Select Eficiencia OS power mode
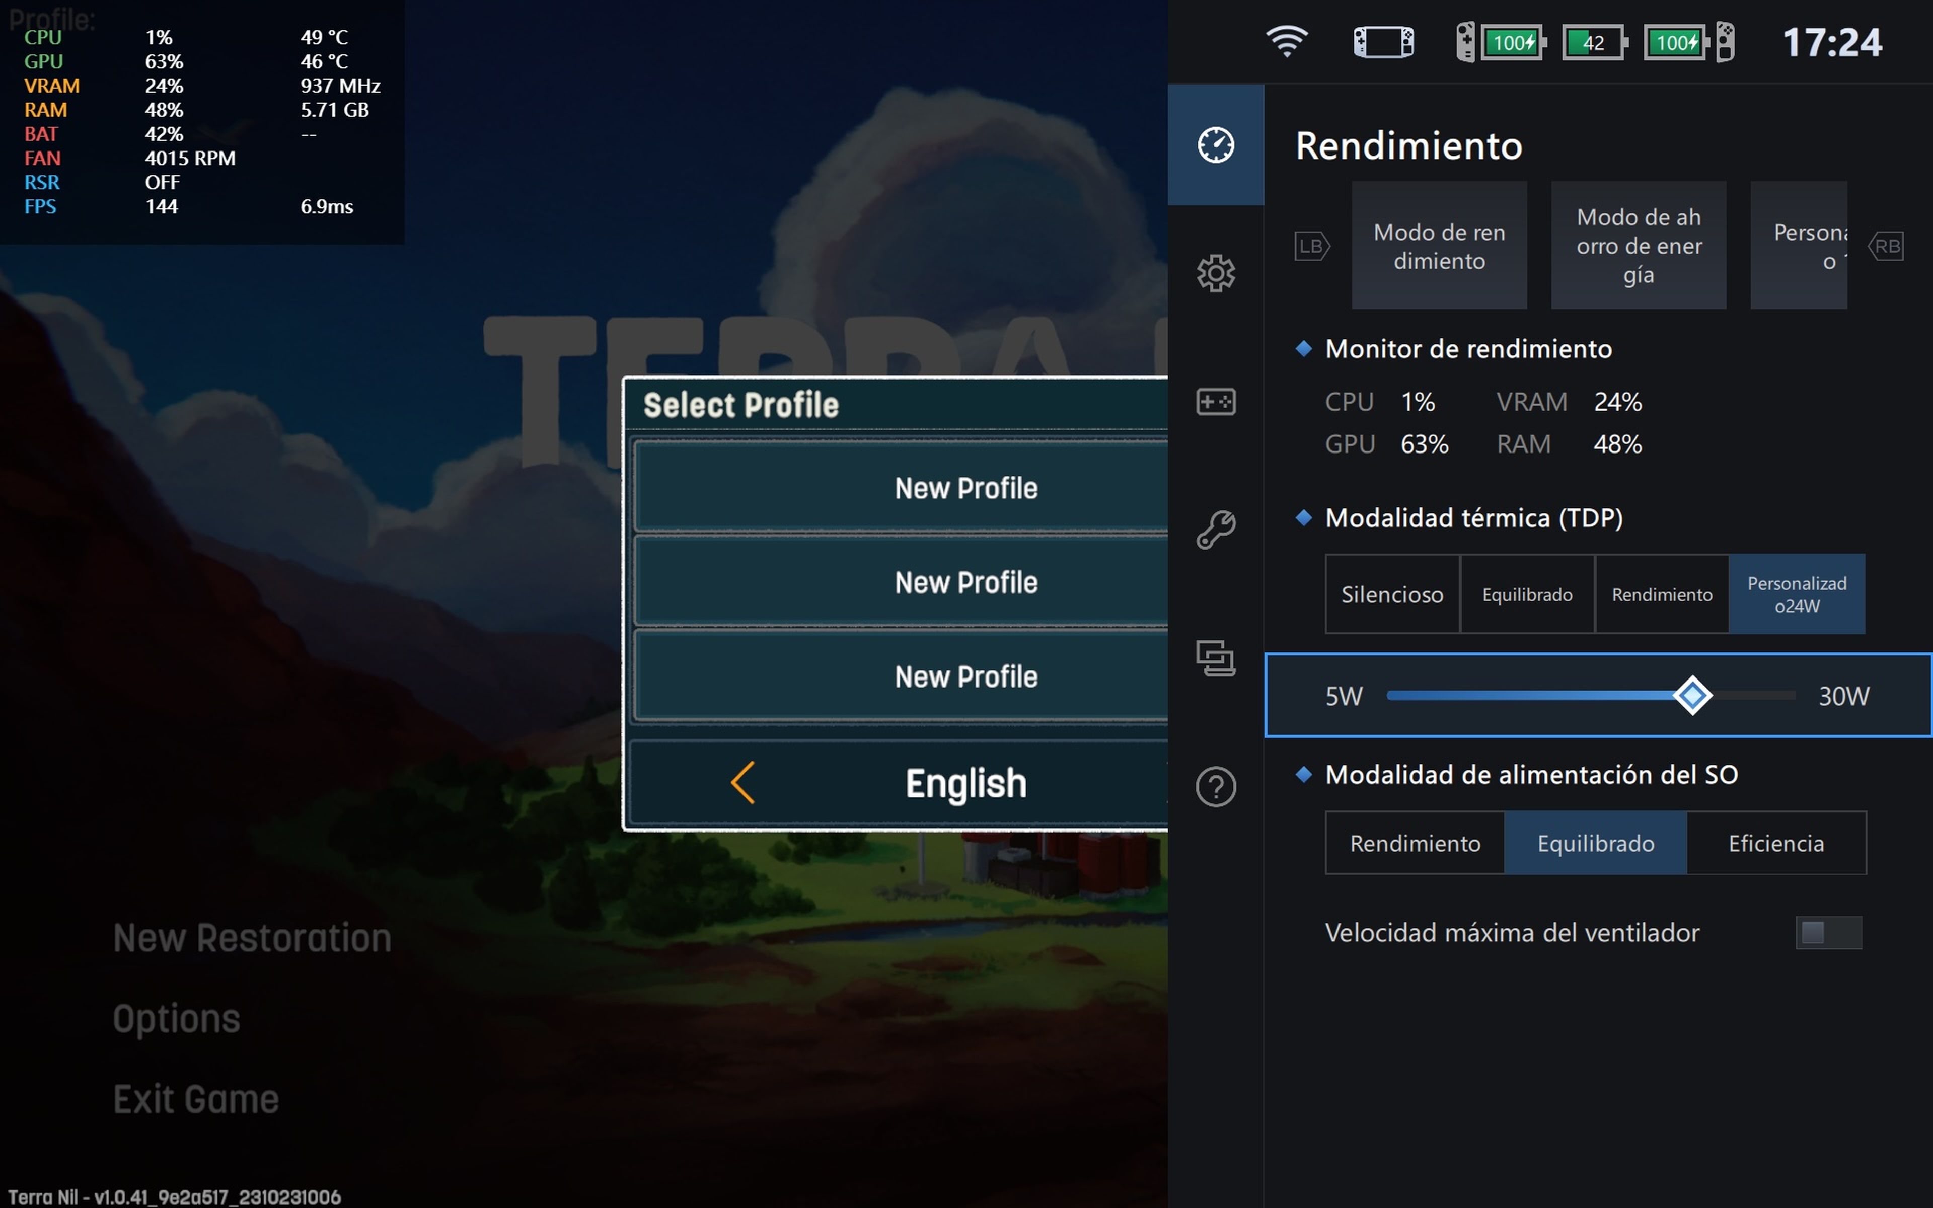 coord(1775,843)
